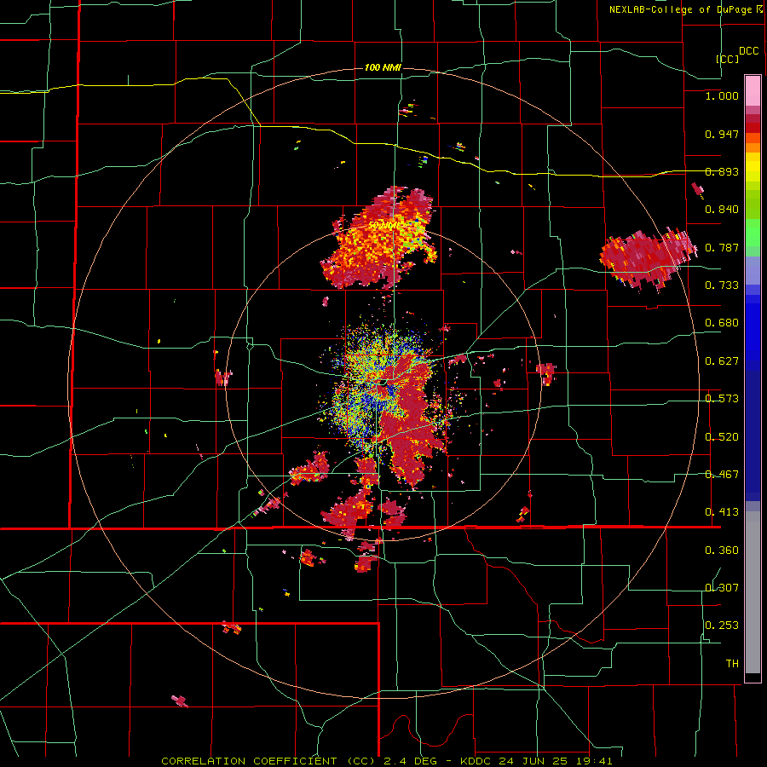This screenshot has width=767, height=767.
Task: Select the 0.840 color scale value
Action: click(722, 210)
